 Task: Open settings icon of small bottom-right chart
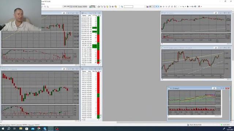click(214, 88)
